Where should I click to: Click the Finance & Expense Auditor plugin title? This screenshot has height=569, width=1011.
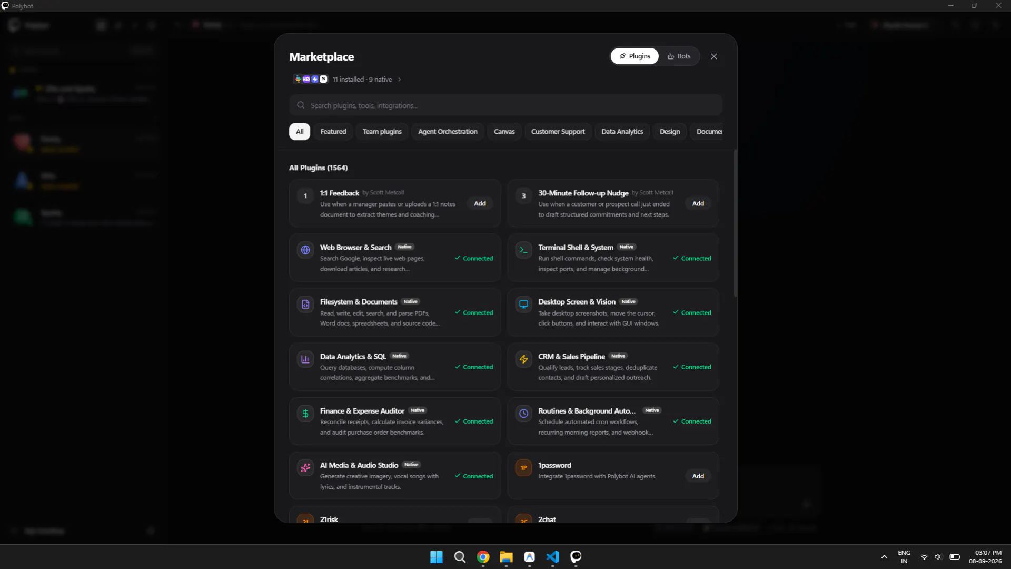pyautogui.click(x=362, y=411)
